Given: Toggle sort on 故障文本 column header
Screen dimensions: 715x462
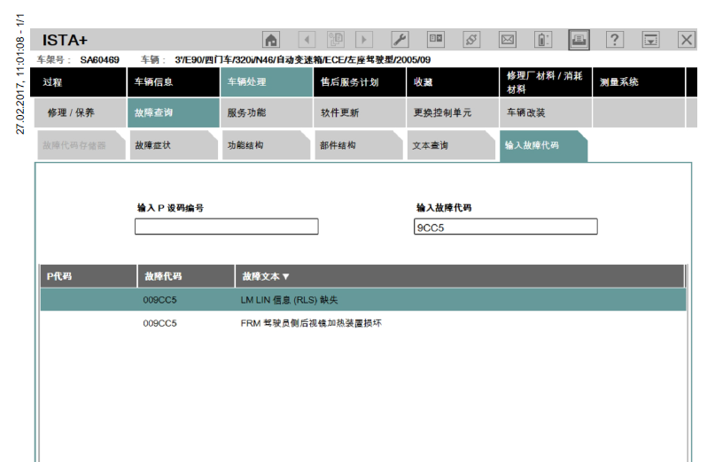Looking at the screenshot, I should pyautogui.click(x=460, y=276).
